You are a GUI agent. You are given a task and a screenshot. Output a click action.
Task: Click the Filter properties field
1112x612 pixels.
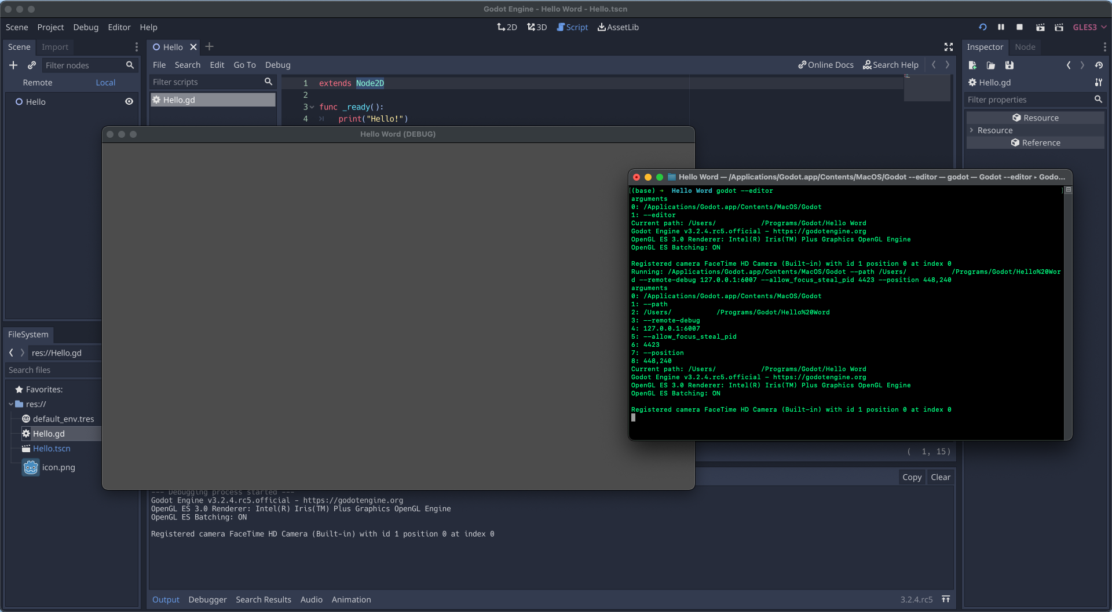pyautogui.click(x=1035, y=100)
